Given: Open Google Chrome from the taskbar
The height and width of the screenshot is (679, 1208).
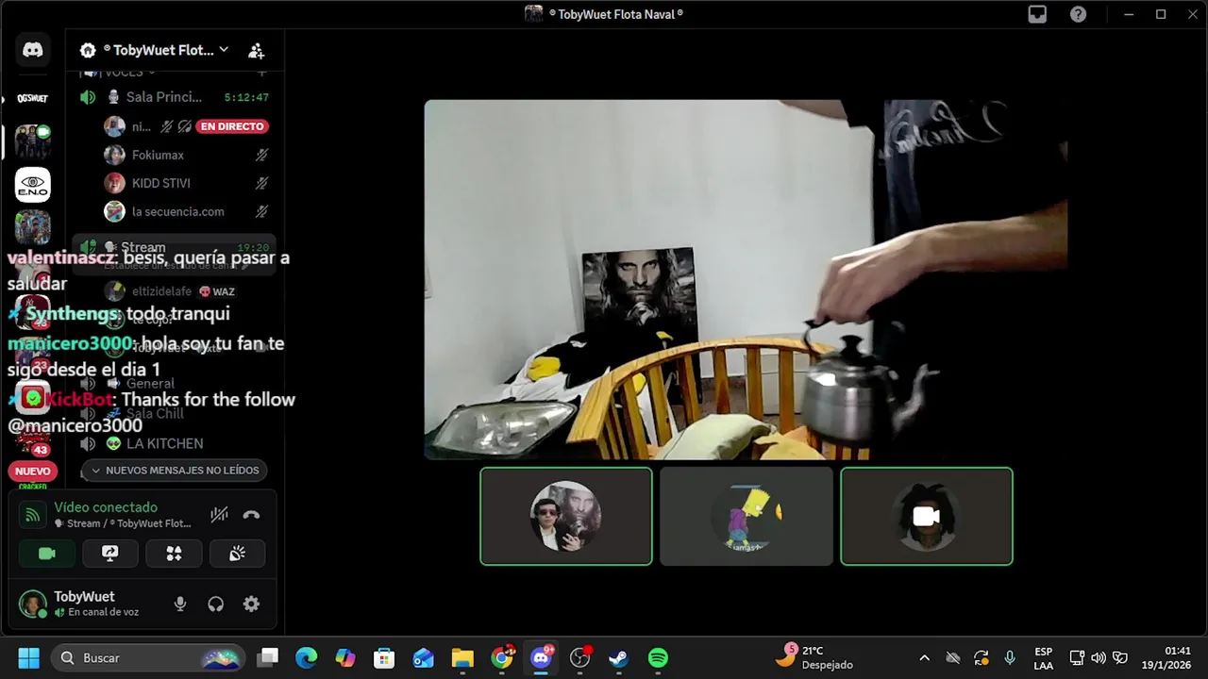Looking at the screenshot, I should [x=502, y=657].
